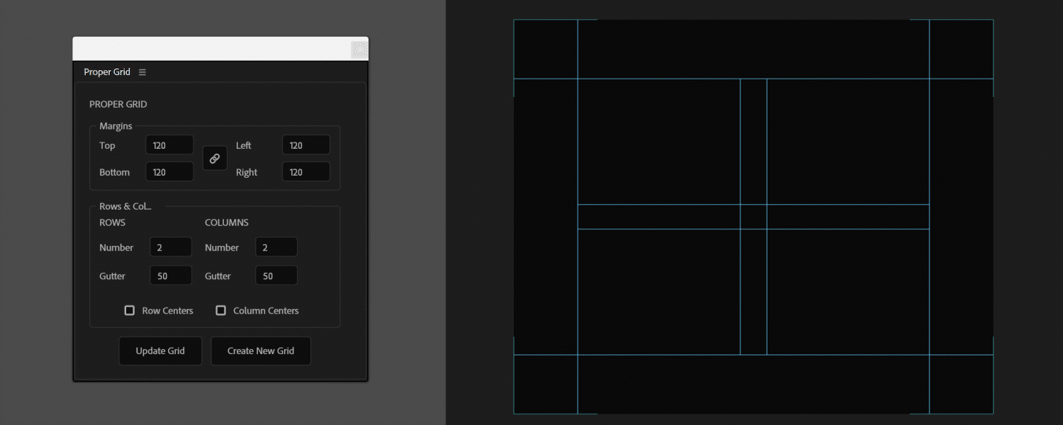Click the top-left grid cell inside the canvas margins
Screen dimensions: 1063x425
659,142
